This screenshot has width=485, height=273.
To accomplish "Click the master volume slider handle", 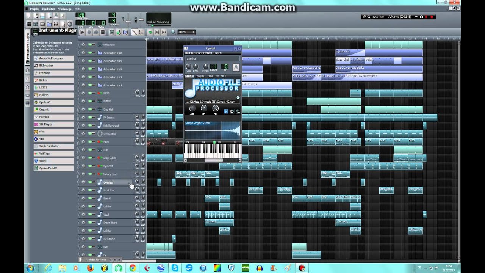I will 128,22.
